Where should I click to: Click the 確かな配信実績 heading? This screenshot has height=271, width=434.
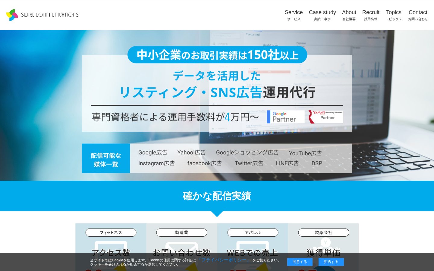217,196
